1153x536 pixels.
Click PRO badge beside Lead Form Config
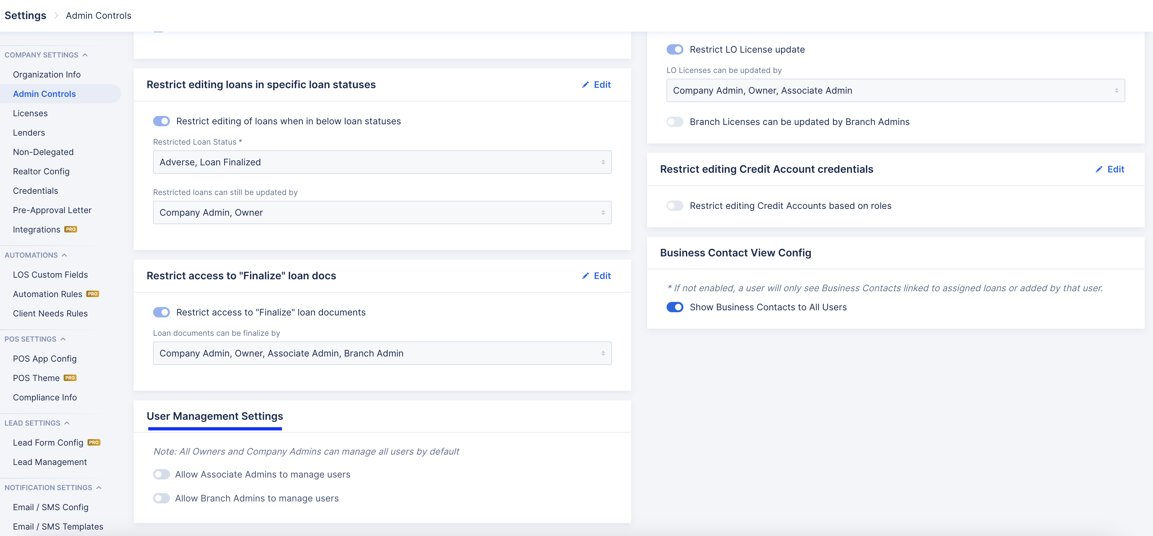tap(94, 442)
